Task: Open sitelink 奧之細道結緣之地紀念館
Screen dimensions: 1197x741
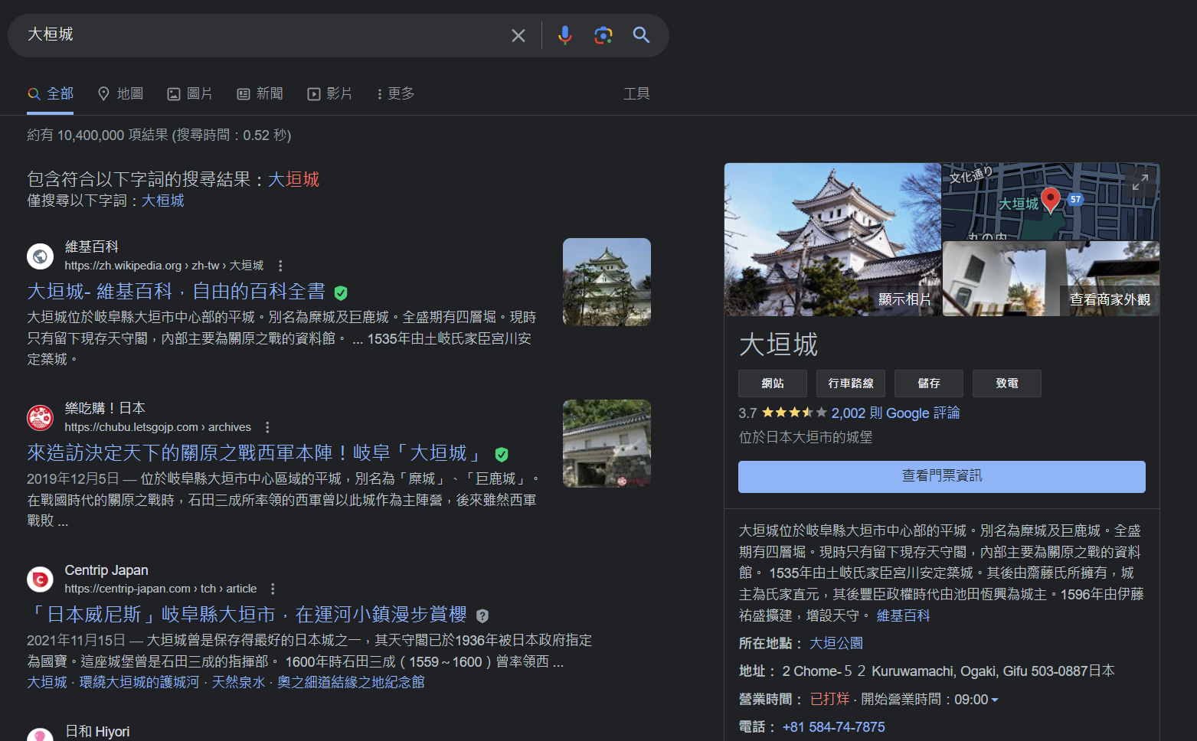Action: 351,682
